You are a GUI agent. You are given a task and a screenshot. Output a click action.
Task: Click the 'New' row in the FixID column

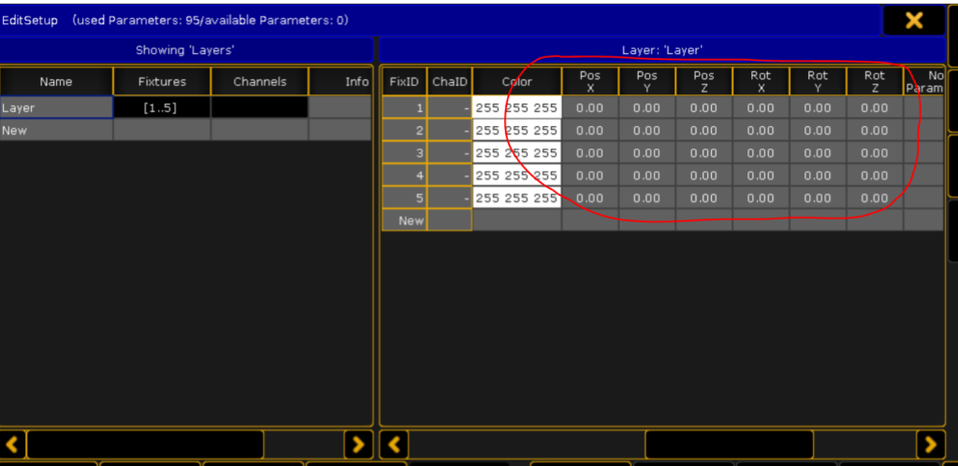tap(404, 220)
